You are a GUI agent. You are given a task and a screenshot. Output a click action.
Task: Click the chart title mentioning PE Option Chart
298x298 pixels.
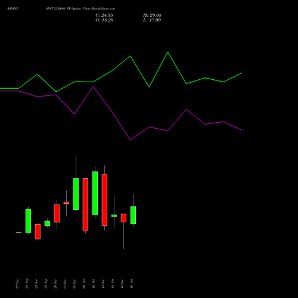pyautogui.click(x=80, y=9)
